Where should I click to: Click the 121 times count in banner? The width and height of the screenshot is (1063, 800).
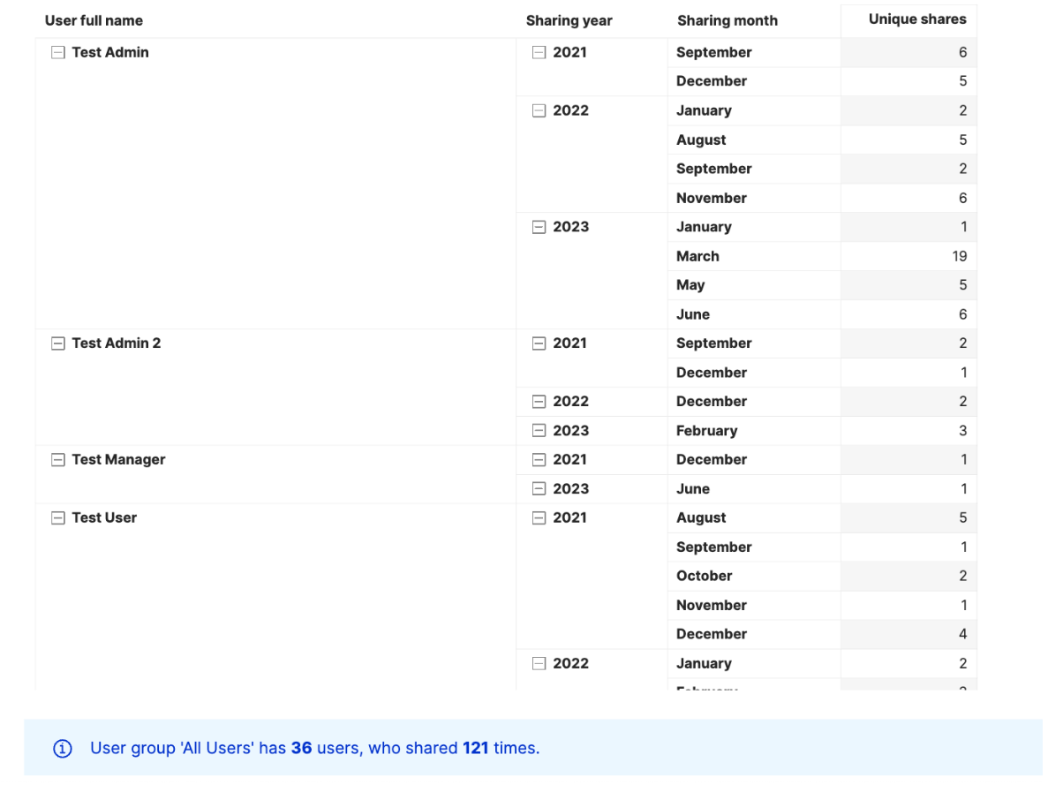click(x=476, y=748)
